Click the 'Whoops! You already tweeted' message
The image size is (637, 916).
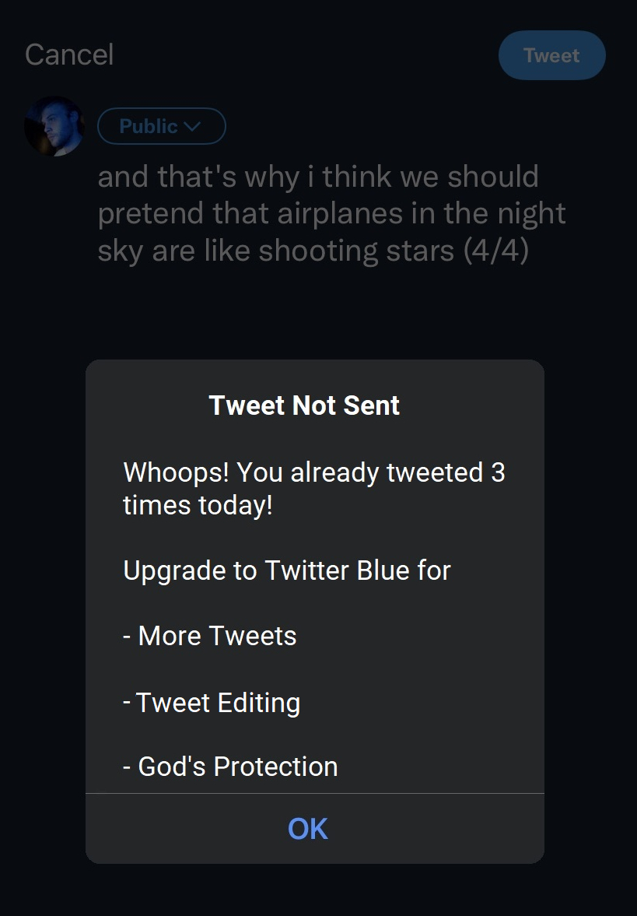pyautogui.click(x=303, y=472)
